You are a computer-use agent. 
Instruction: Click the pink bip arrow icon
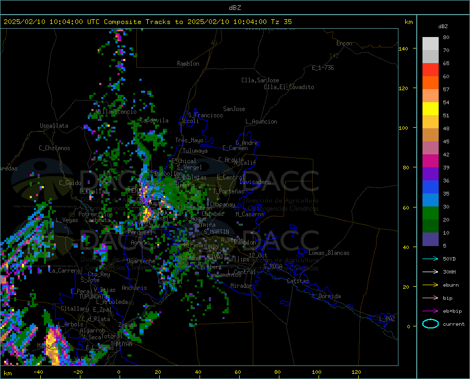pyautogui.click(x=430, y=298)
